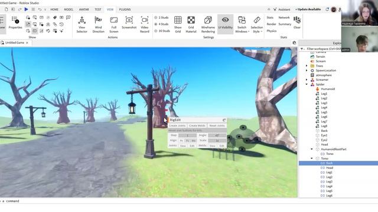Click the Stop button in quick access bar
Image resolution: width=378 pixels, height=212 pixels.
(x=33, y=9)
